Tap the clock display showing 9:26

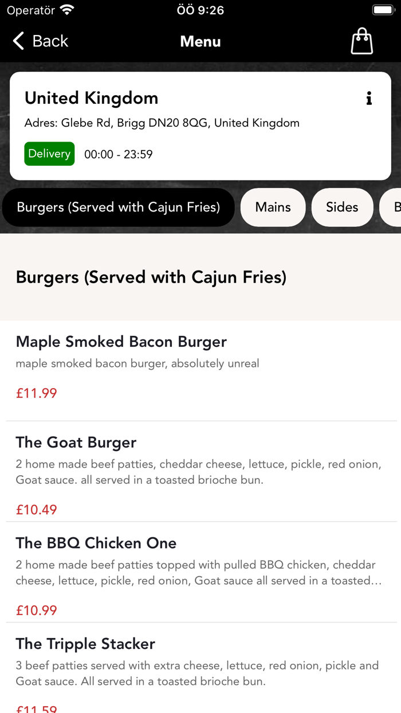[x=200, y=10]
